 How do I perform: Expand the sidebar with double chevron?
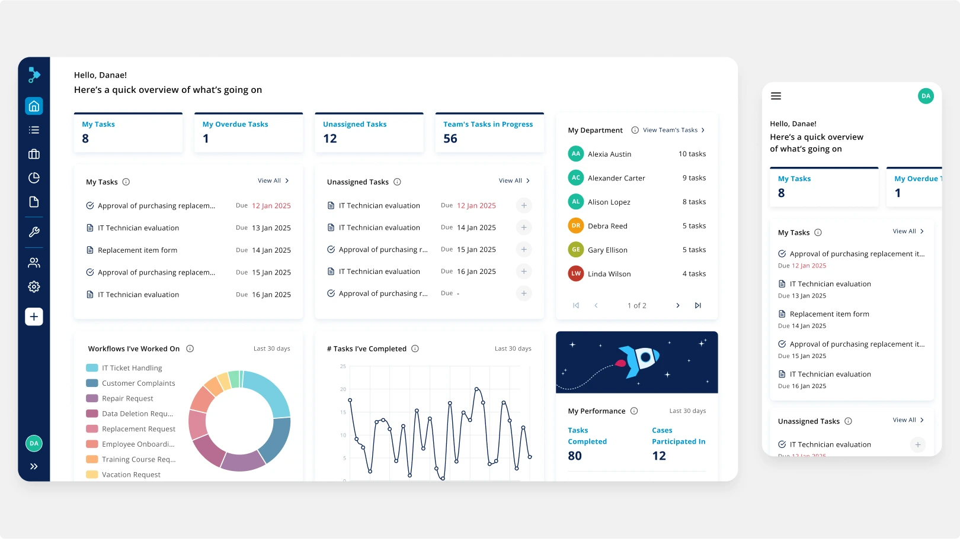click(34, 466)
